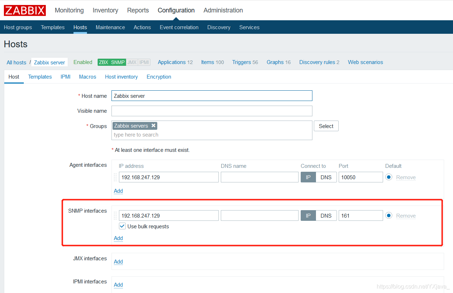Open Discovery rules 2 link
The height and width of the screenshot is (293, 453).
pyautogui.click(x=319, y=62)
